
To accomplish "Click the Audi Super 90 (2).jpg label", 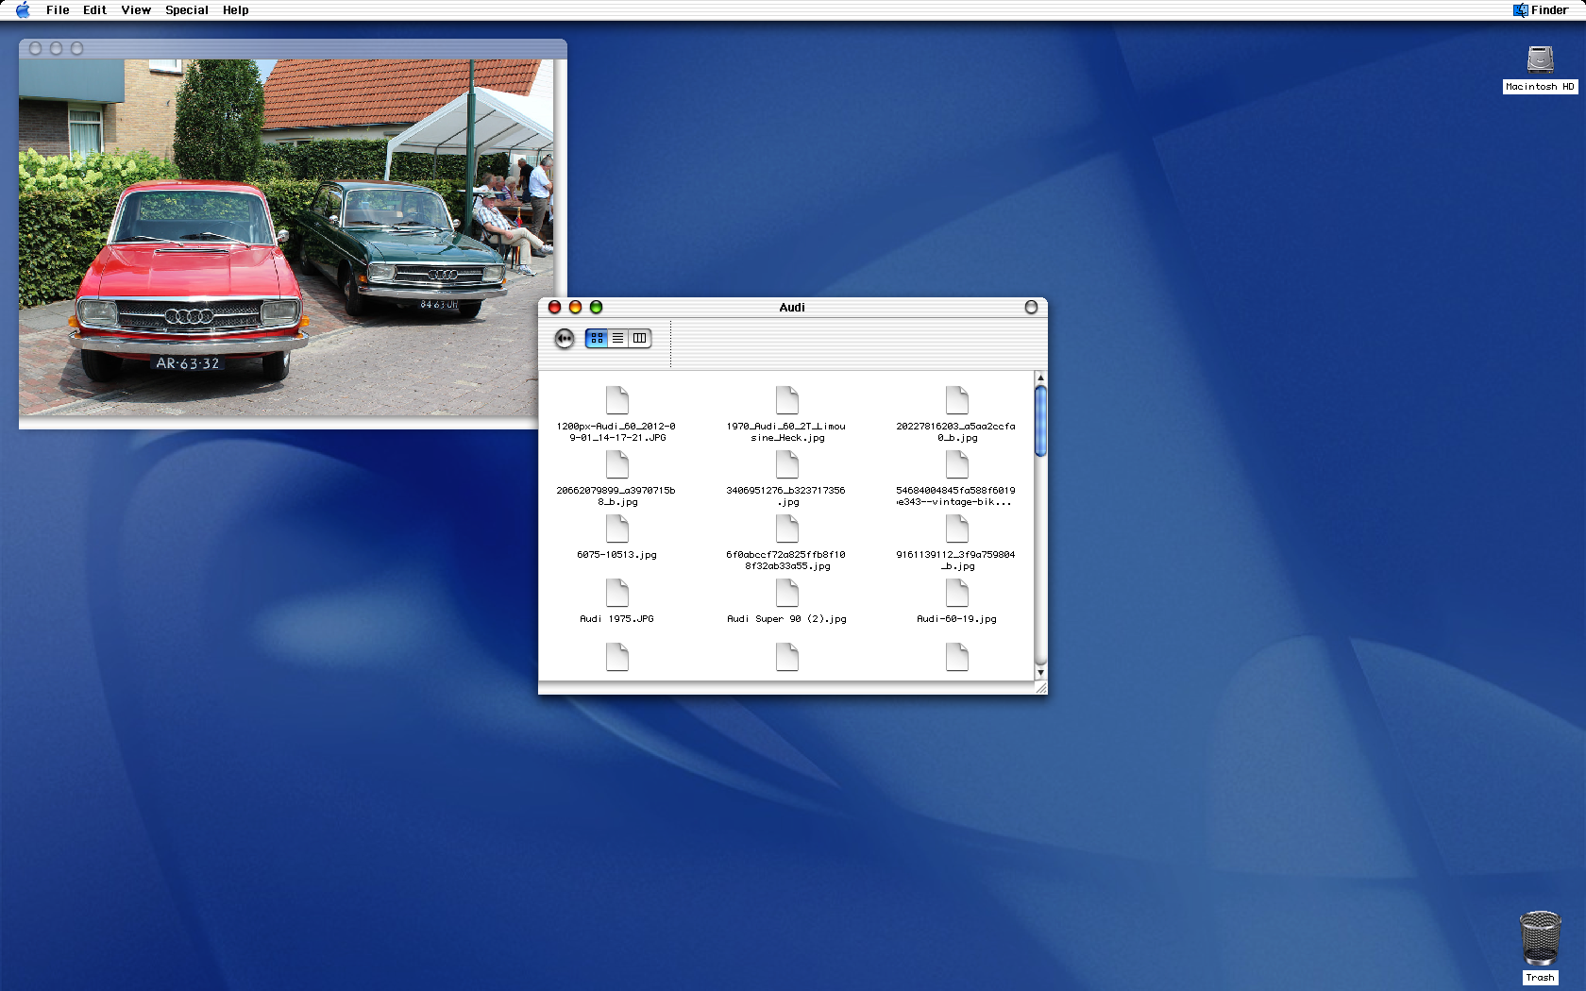I will point(786,619).
